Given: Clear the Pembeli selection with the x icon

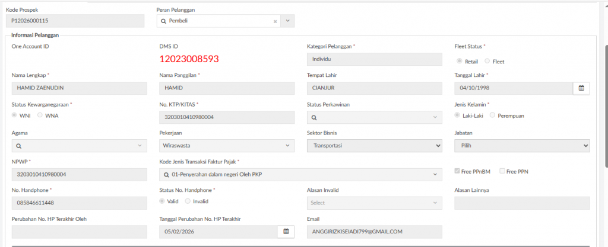Looking at the screenshot, I should pos(275,21).
